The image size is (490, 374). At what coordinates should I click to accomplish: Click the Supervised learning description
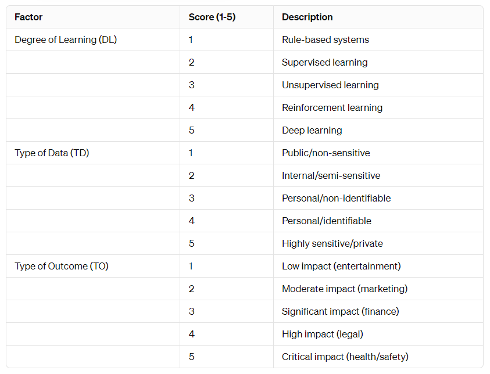tap(325, 63)
